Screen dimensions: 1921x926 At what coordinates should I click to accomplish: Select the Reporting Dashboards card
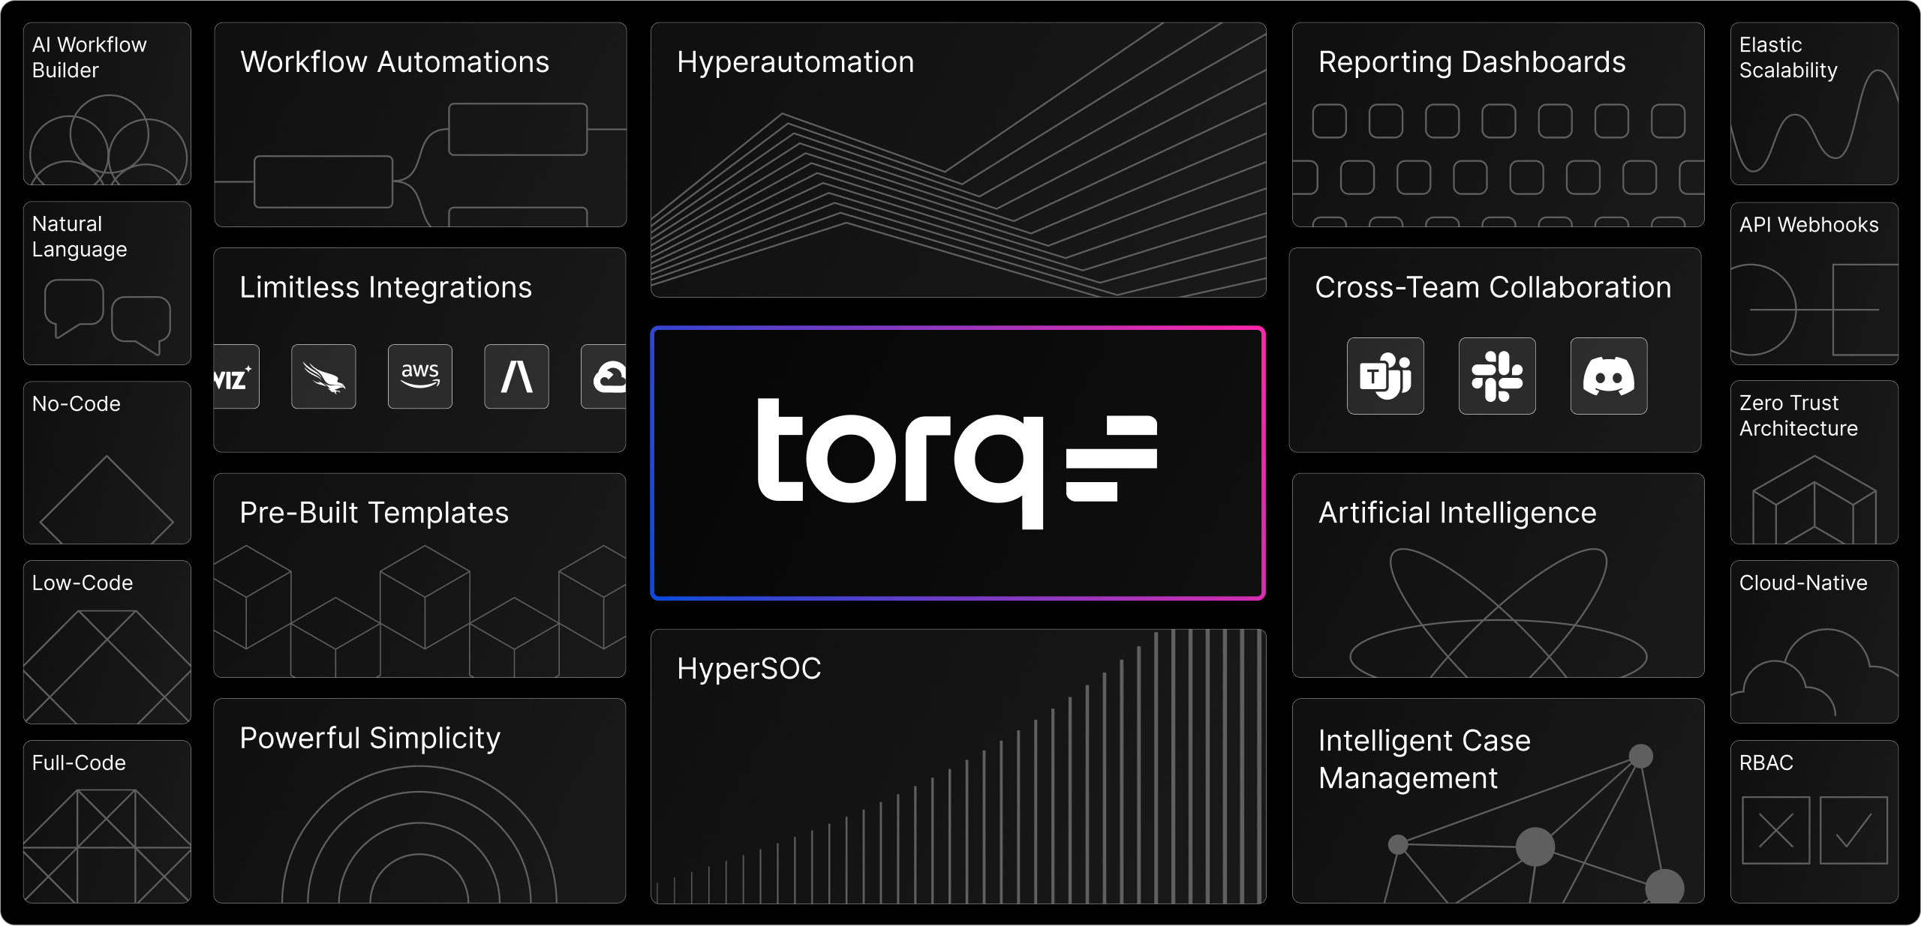click(x=1498, y=124)
